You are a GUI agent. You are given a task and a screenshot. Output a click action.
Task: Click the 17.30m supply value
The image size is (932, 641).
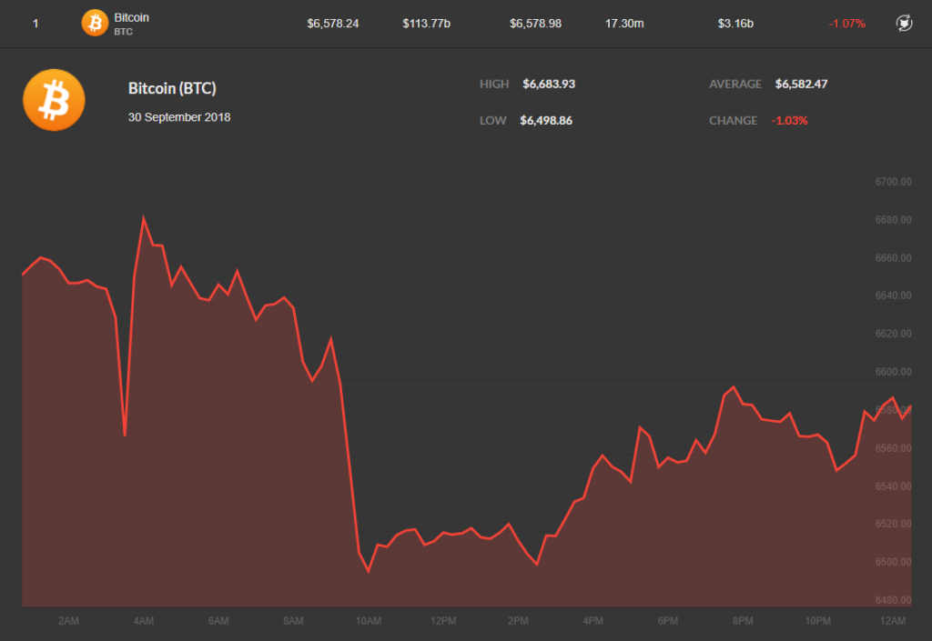point(624,24)
